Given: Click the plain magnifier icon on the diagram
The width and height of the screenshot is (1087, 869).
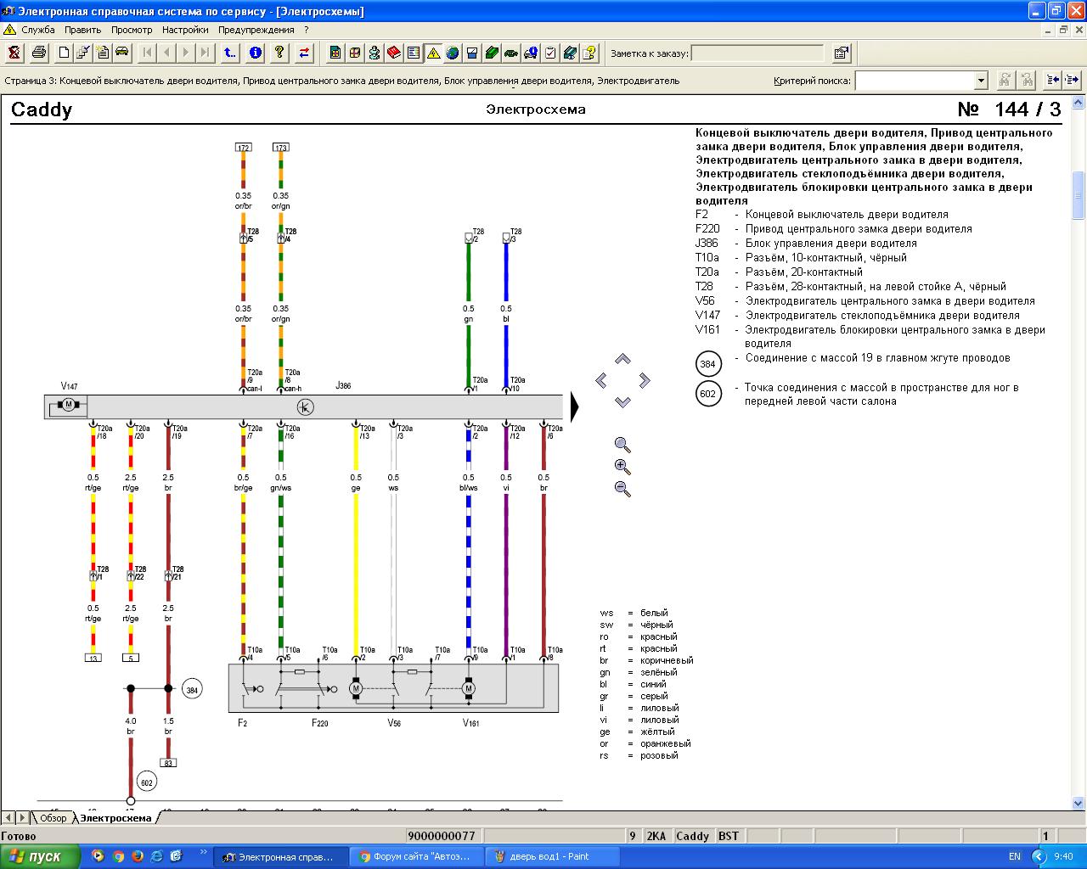Looking at the screenshot, I should tap(622, 445).
